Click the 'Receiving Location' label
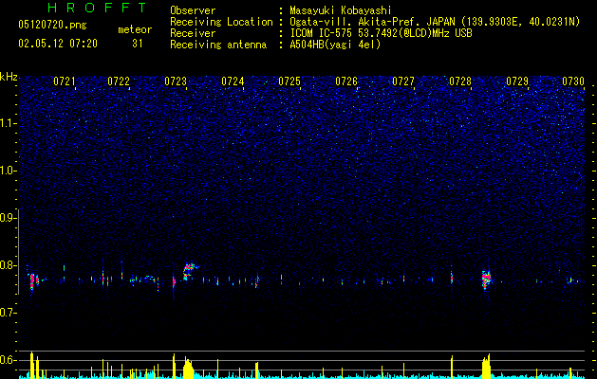 [221, 22]
